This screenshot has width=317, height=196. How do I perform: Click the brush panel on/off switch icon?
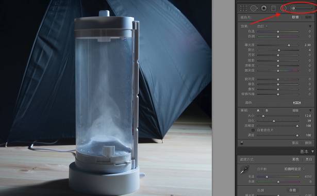tap(242, 143)
